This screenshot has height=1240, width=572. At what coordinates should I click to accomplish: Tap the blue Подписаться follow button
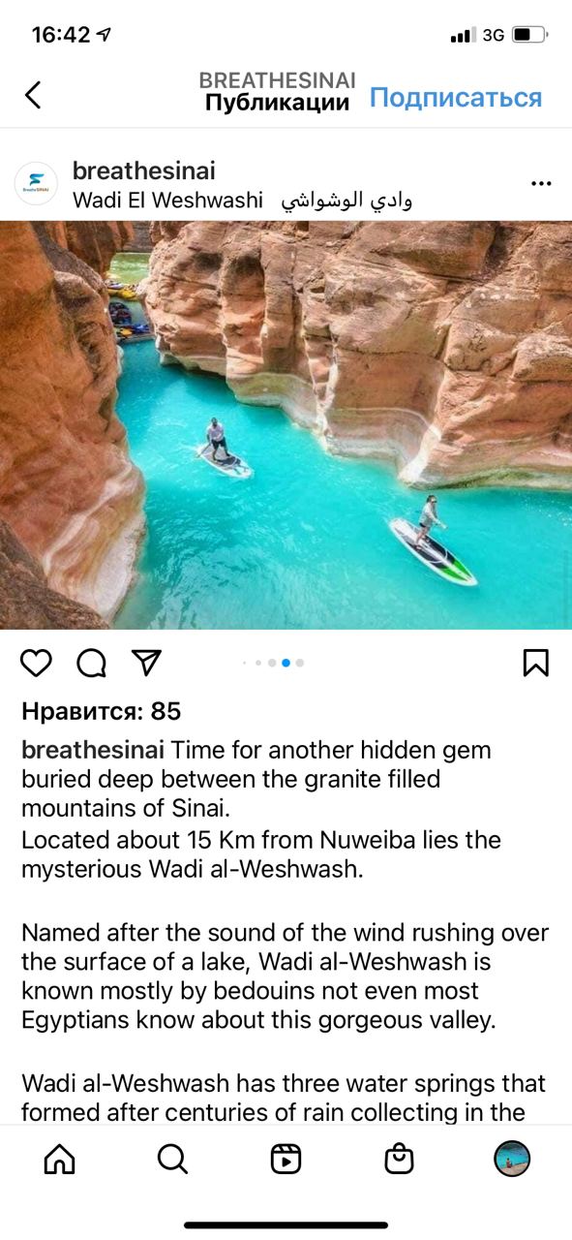click(x=456, y=98)
